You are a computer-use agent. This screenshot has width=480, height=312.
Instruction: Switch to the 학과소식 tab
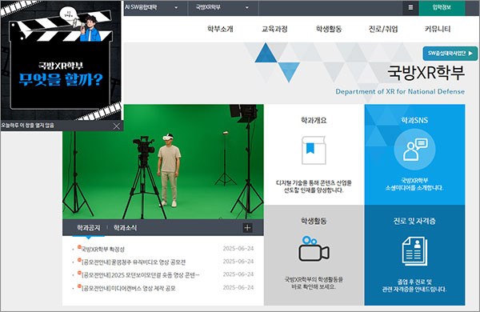pyautogui.click(x=126, y=227)
